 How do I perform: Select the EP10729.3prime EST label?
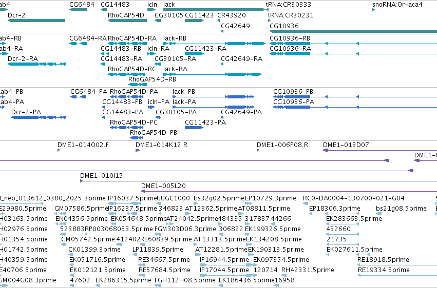[x=270, y=198]
